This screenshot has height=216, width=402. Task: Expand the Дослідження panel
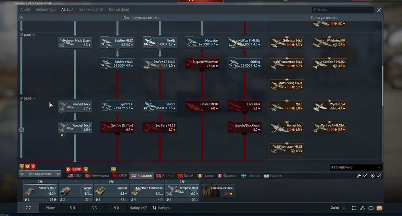click(40, 174)
